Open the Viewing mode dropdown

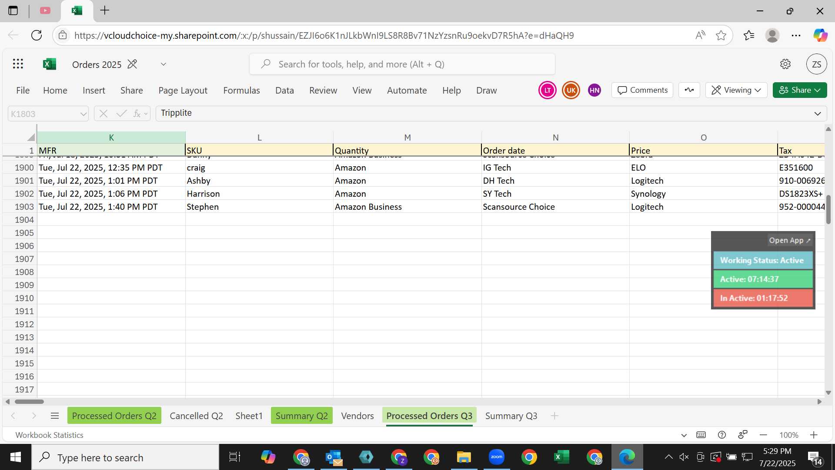point(736,90)
